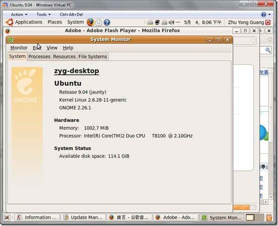The height and width of the screenshot is (226, 278).
Task: Switch to the System Monitor taskbar button
Action: [x=222, y=217]
